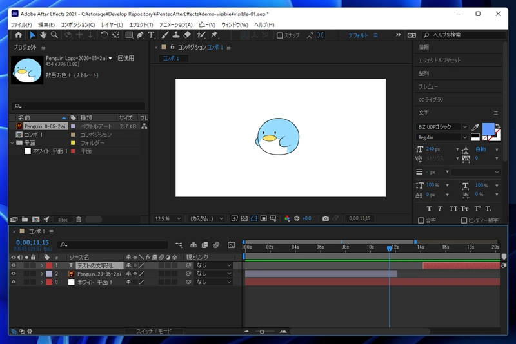Select the Type (T) tool
Viewport: 516px width, 344px height.
tap(151, 35)
